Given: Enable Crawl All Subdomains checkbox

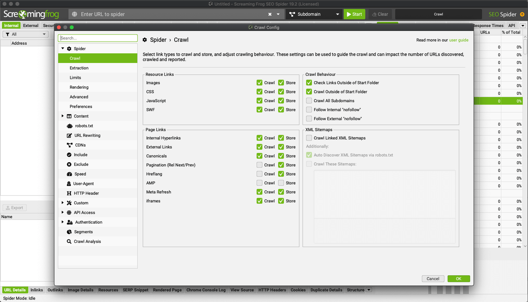Looking at the screenshot, I should click(x=309, y=101).
